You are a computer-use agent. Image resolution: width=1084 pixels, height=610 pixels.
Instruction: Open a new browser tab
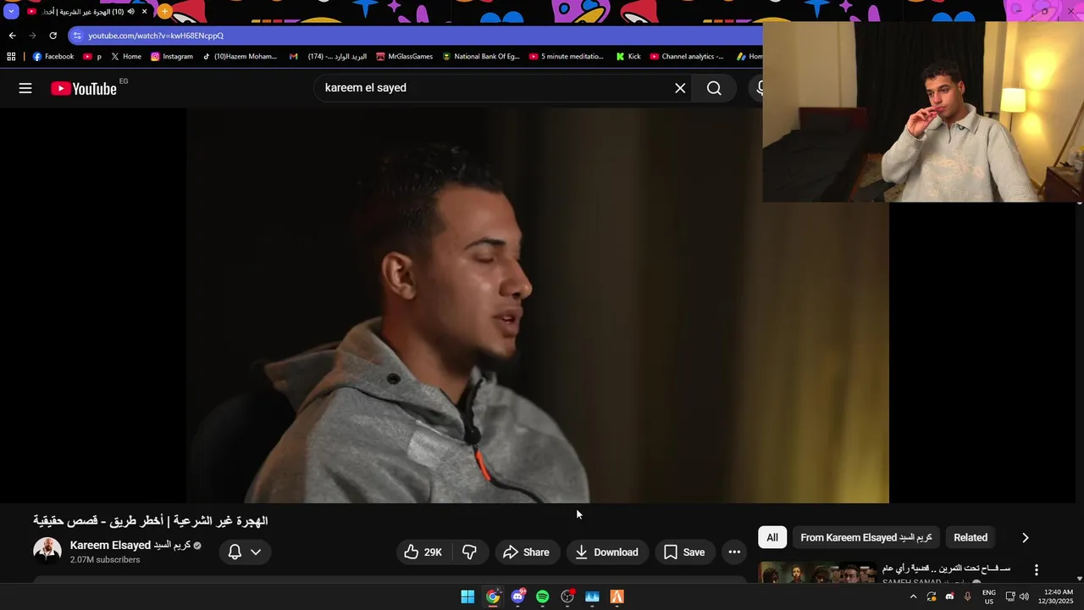(x=164, y=12)
